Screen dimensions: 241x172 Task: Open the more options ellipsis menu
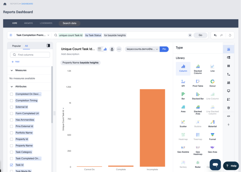pyautogui.click(x=119, y=49)
